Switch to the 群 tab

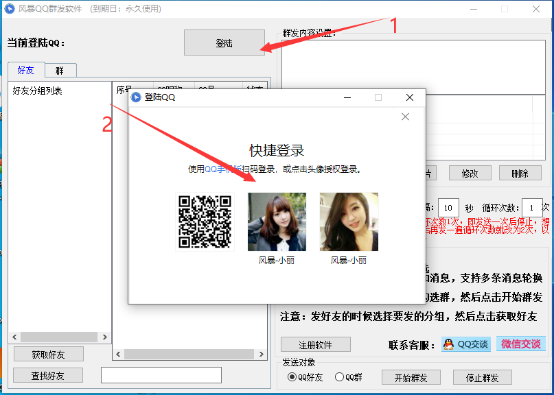(60, 71)
